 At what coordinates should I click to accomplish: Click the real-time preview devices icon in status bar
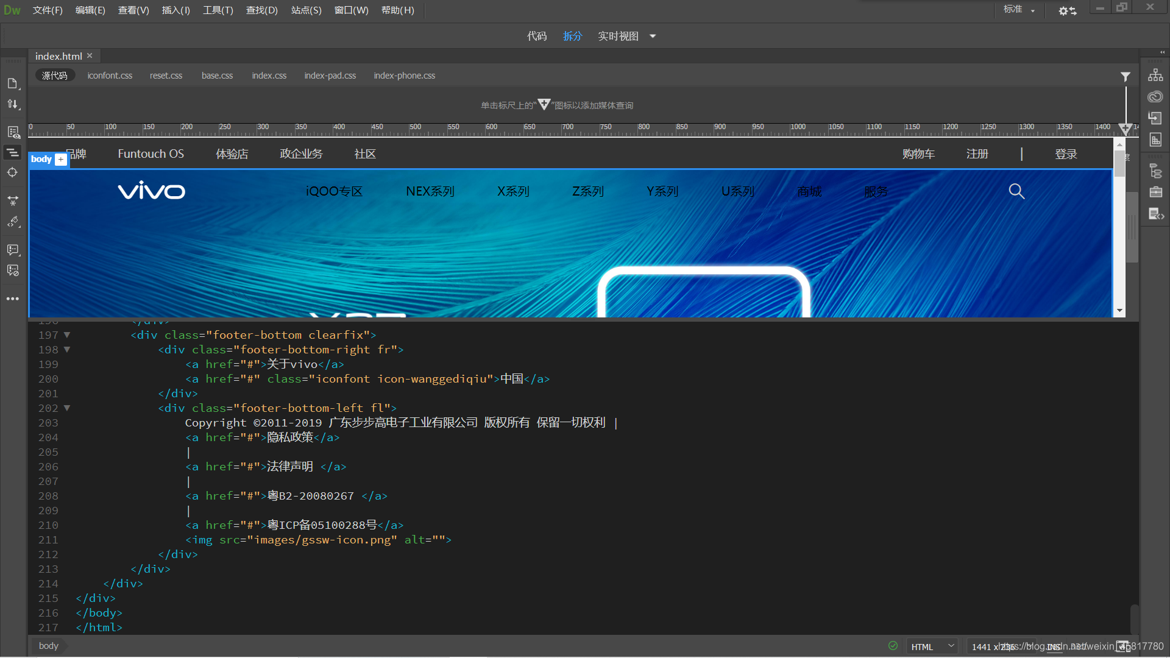click(1123, 646)
